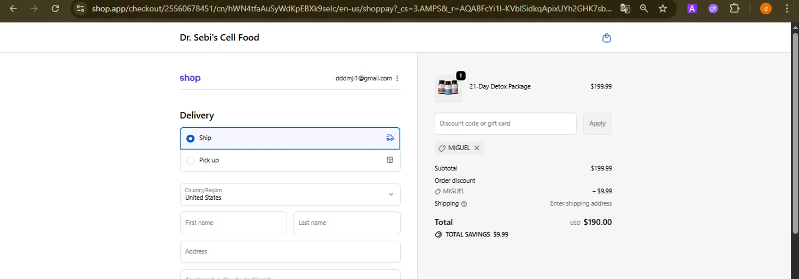
Task: Click the Order discount label
Action: pos(455,180)
